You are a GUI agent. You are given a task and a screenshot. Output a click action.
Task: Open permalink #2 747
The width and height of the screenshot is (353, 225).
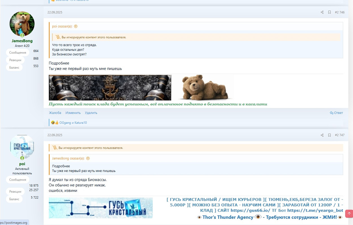tap(339, 135)
